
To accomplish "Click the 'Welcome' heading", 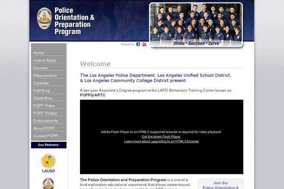I will [95, 64].
